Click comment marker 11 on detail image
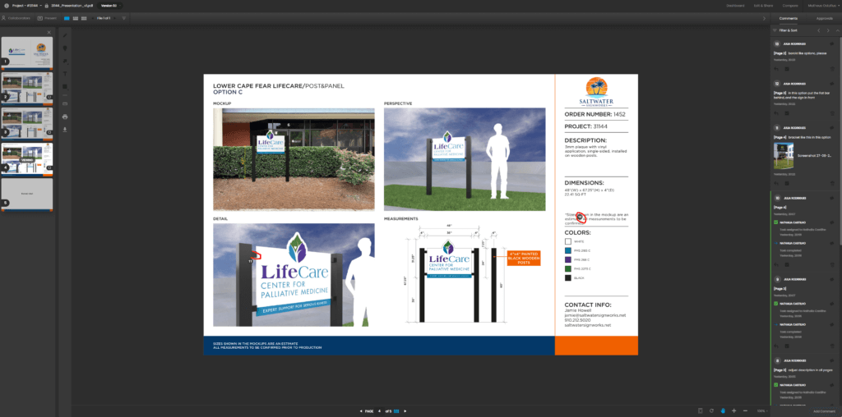 (250, 261)
